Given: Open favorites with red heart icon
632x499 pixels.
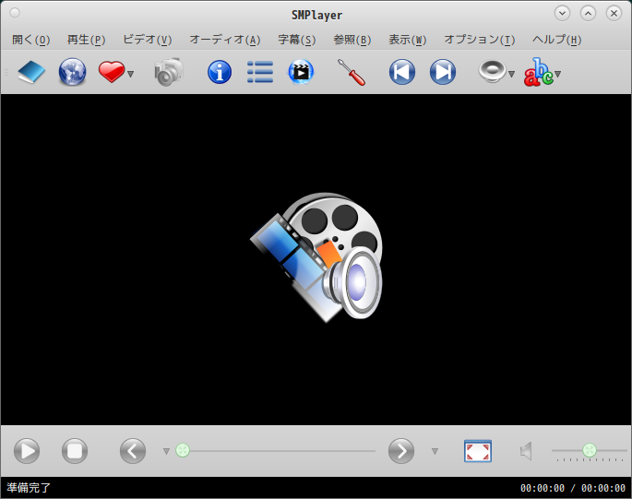Looking at the screenshot, I should coord(112,73).
